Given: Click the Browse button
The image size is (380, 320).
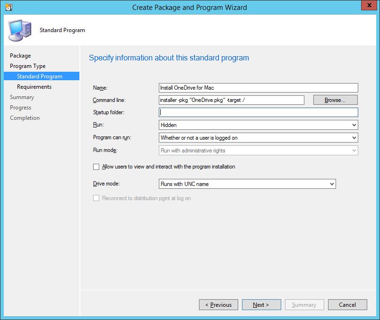Looking at the screenshot, I should click(335, 100).
